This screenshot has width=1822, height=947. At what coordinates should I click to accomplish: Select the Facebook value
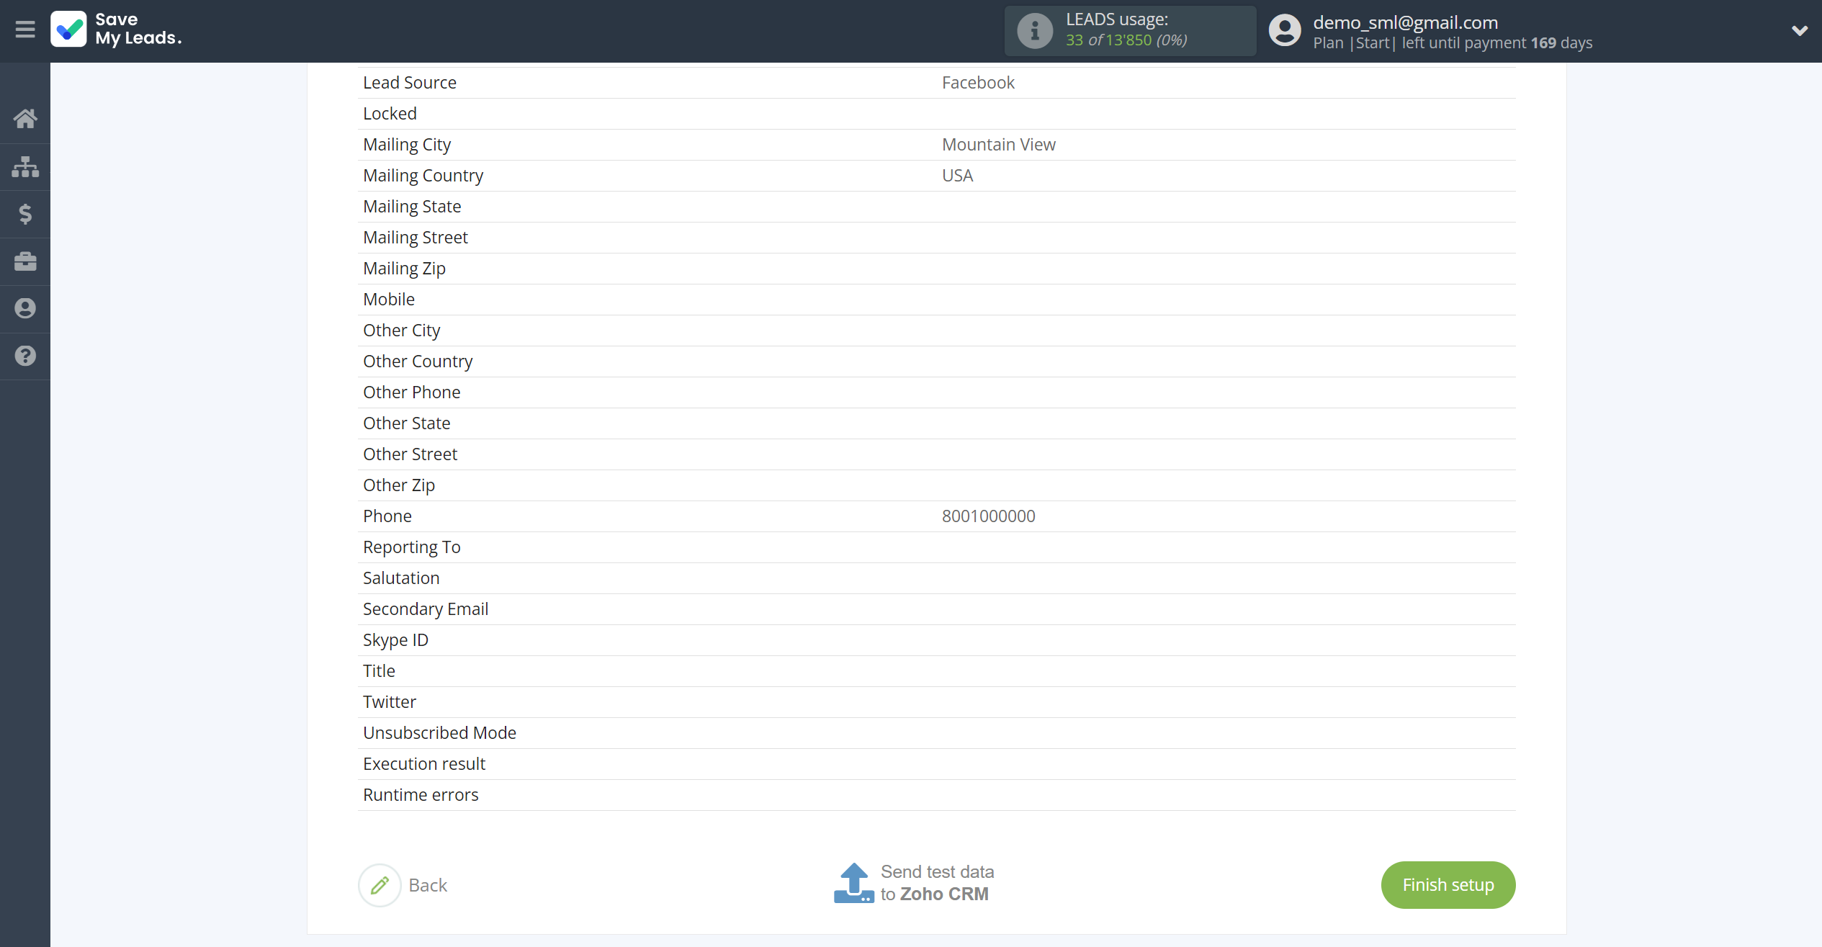coord(978,83)
